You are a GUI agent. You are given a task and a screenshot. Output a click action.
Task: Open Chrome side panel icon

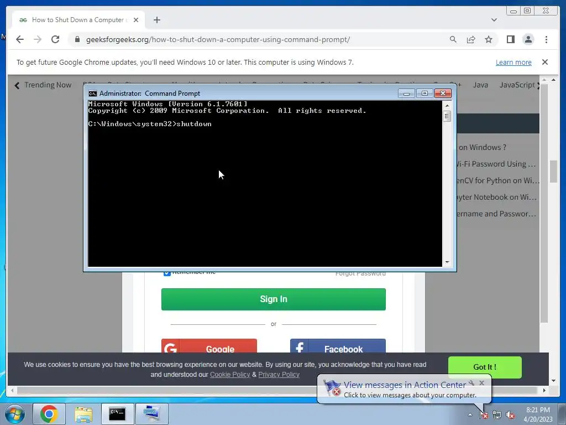point(510,39)
